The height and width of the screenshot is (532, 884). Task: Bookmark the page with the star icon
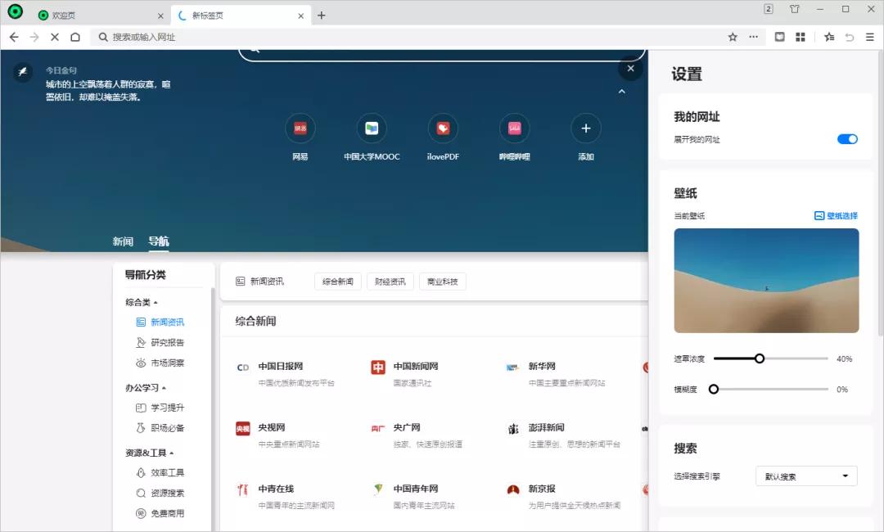(x=733, y=37)
